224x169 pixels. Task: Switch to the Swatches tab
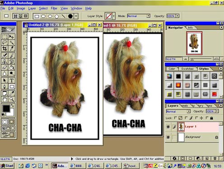(x=187, y=69)
